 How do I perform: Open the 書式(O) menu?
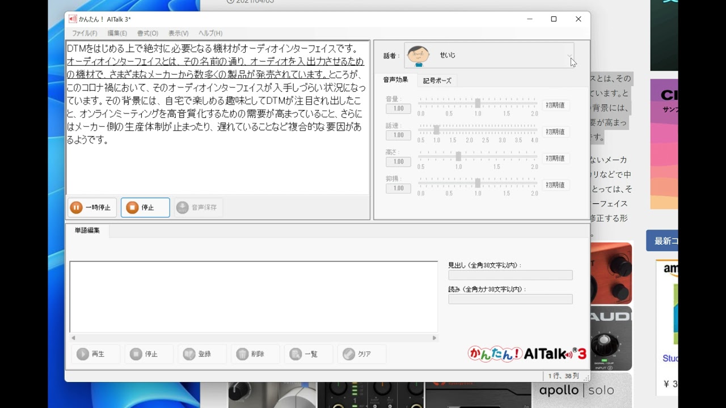coord(147,33)
